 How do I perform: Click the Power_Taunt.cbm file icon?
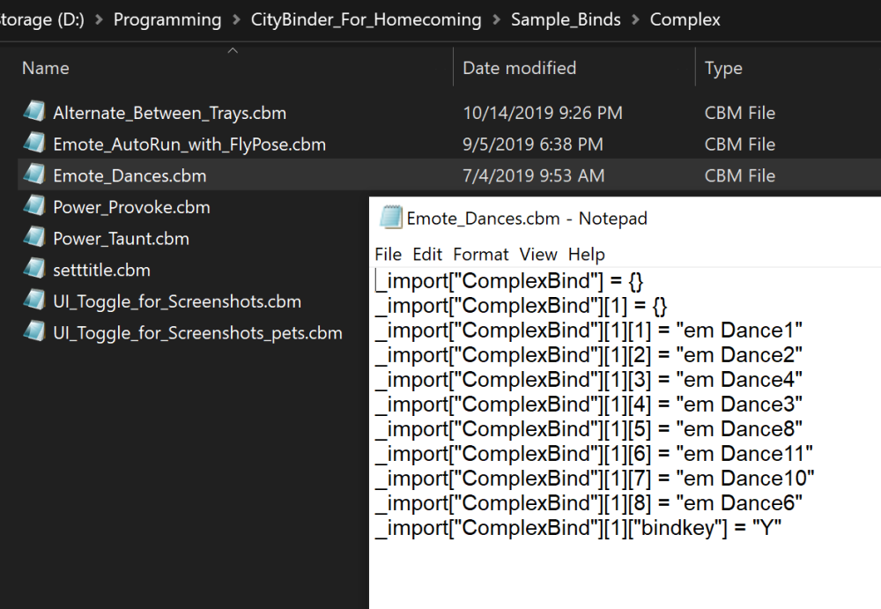coord(34,238)
